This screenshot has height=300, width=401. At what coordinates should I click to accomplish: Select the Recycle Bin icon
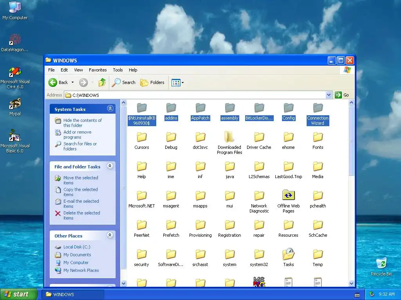(381, 266)
